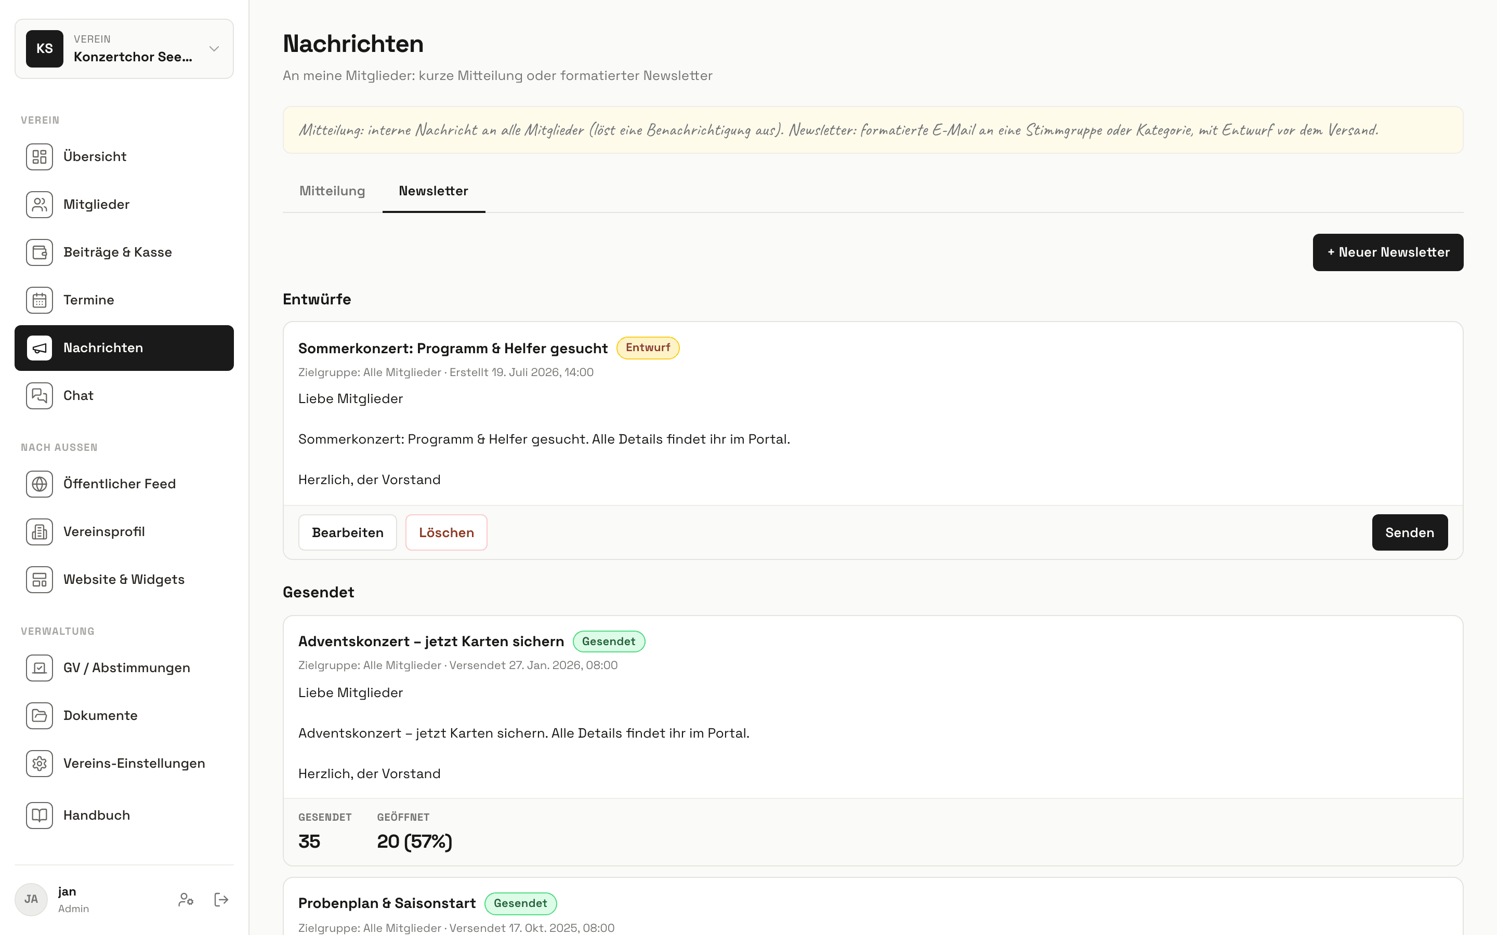This screenshot has height=935, width=1497.
Task: Click the title 'Sommerkonzert: Programm & Helfer gesucht'
Action: point(453,348)
